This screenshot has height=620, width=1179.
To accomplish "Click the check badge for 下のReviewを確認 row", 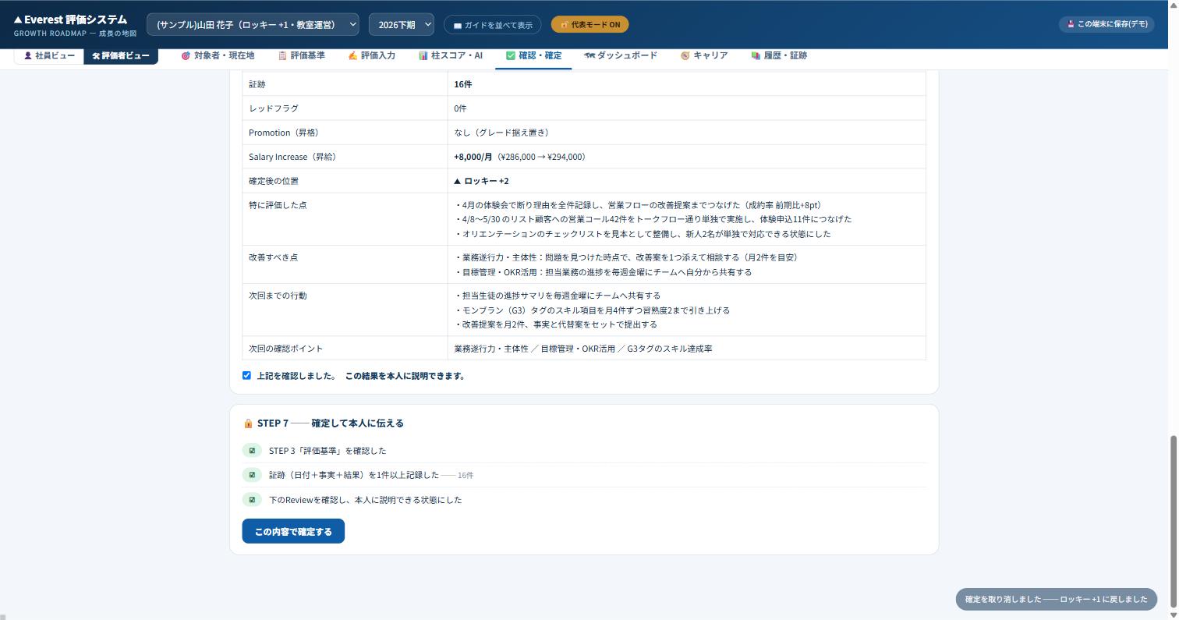I will [x=252, y=500].
